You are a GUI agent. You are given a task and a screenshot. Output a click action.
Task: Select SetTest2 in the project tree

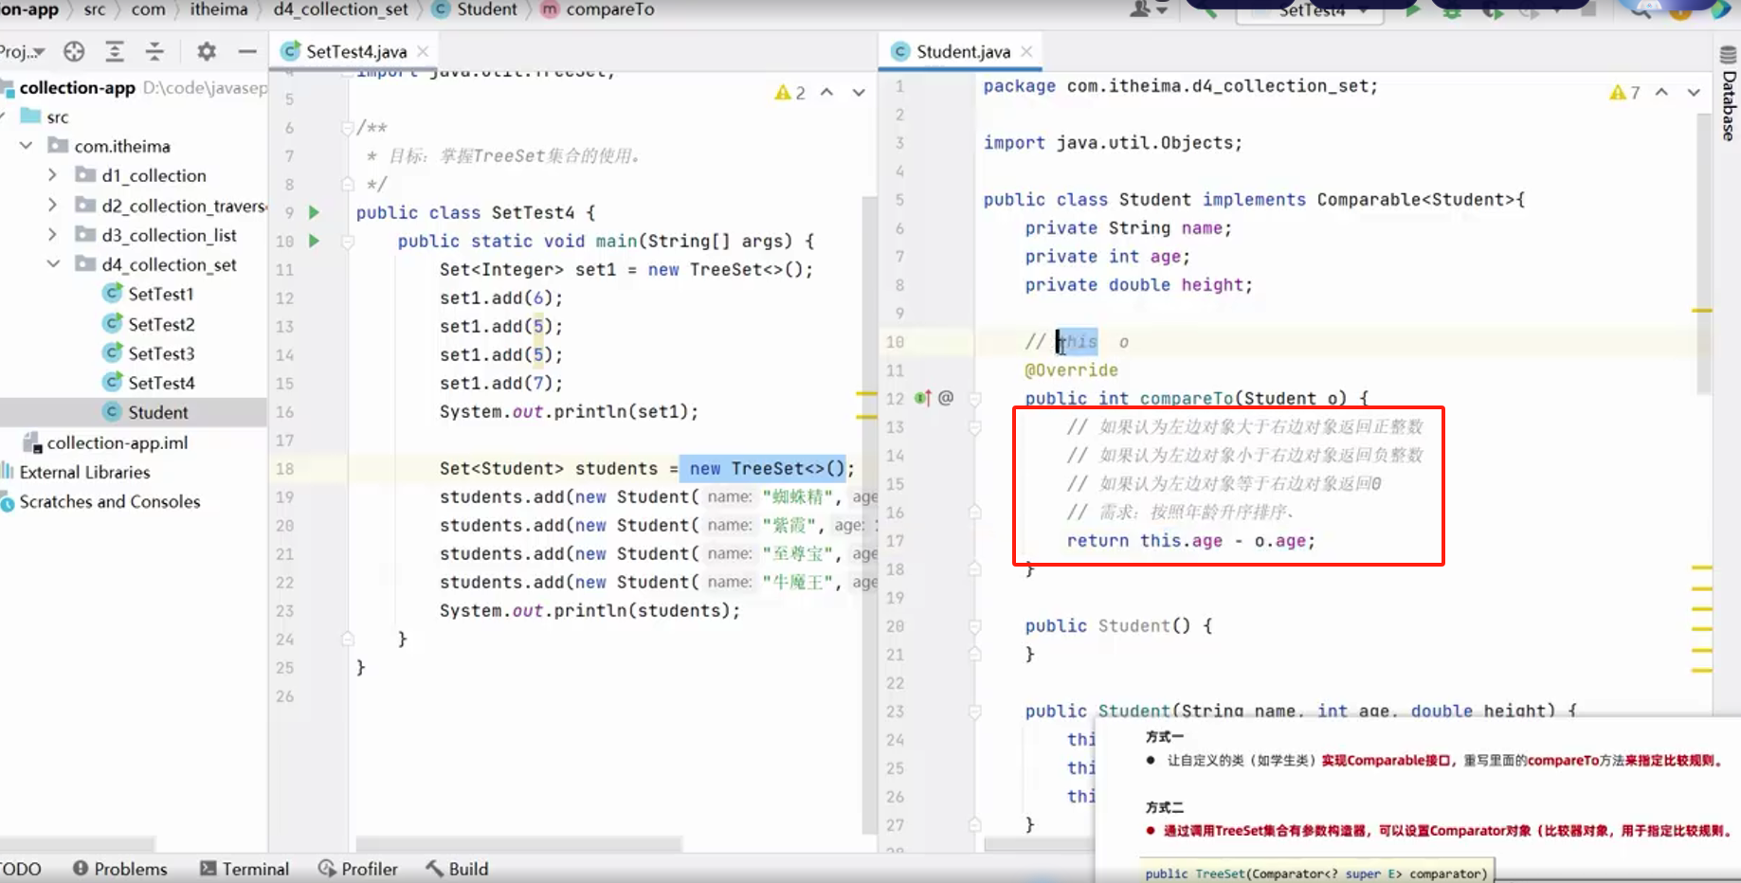coord(147,324)
